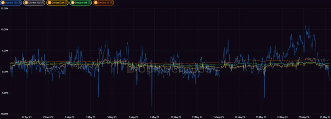Click the -5.00% y-axis label
Screen dimensions: 331x119
(x=5, y=93)
